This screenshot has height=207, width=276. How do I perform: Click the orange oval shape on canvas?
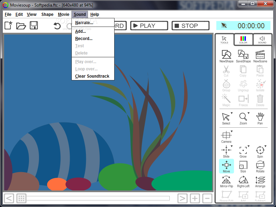pos(57,184)
